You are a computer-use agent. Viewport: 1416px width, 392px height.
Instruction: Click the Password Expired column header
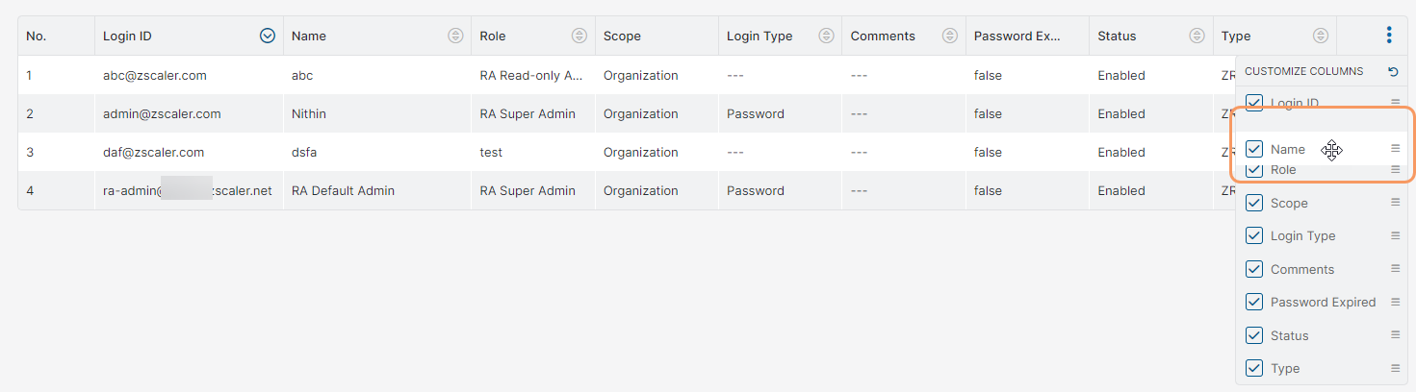[x=1017, y=37]
